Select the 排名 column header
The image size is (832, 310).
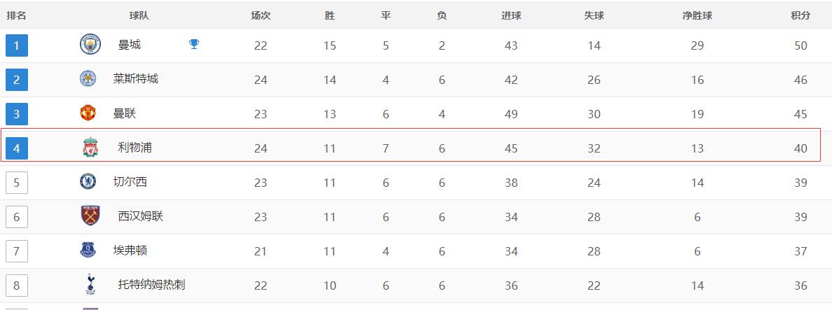point(16,15)
